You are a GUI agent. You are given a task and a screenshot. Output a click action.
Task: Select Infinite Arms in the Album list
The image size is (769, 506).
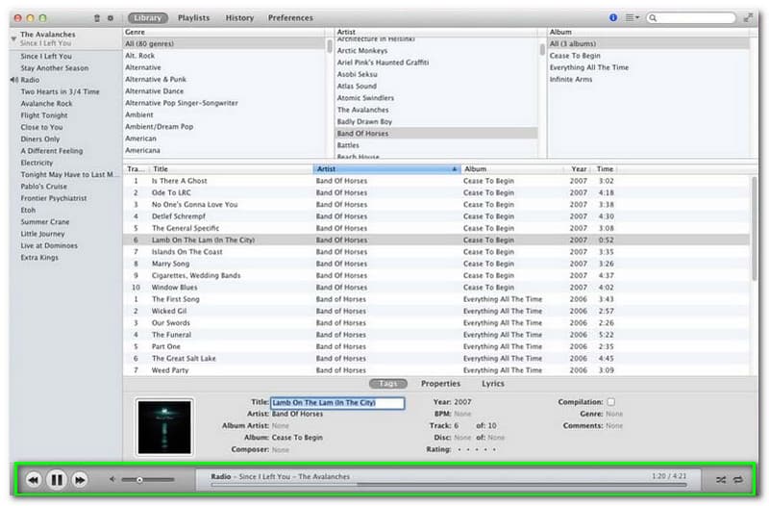tap(571, 79)
